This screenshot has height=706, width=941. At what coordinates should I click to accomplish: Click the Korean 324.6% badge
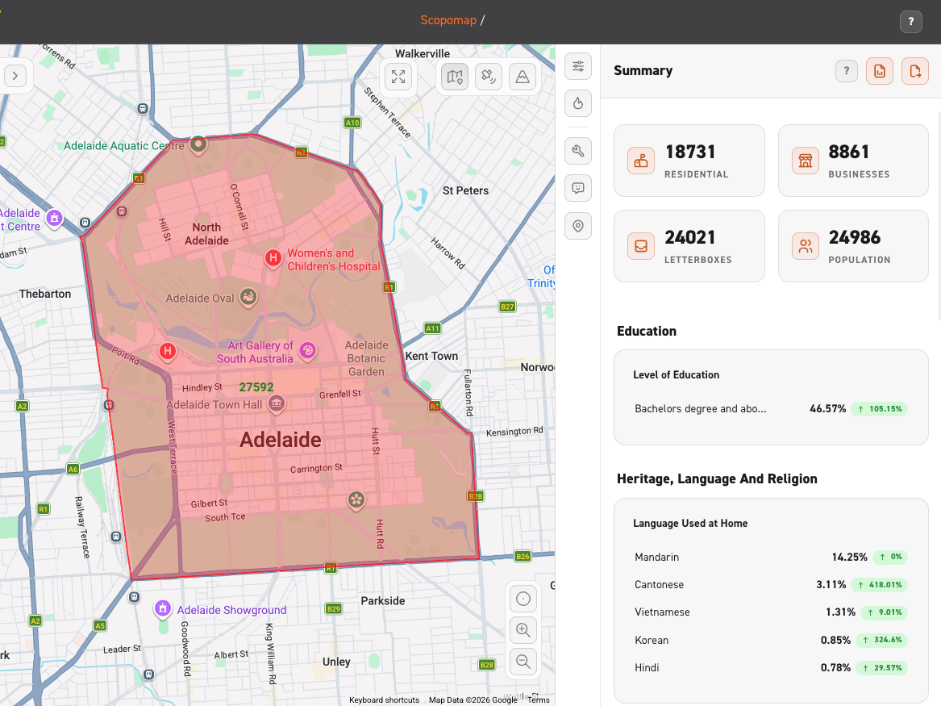pos(881,640)
